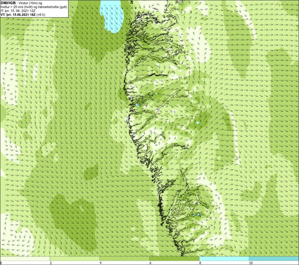
Task: Click the legend scale label '4'
Action: pyautogui.click(x=100, y=263)
